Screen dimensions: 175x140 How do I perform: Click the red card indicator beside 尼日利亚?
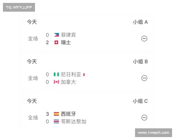(x=84, y=75)
